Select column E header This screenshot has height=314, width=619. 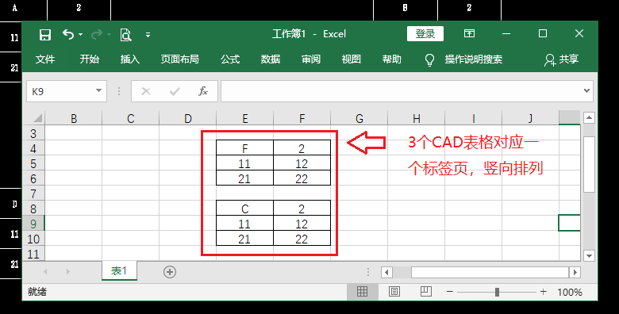pyautogui.click(x=245, y=118)
